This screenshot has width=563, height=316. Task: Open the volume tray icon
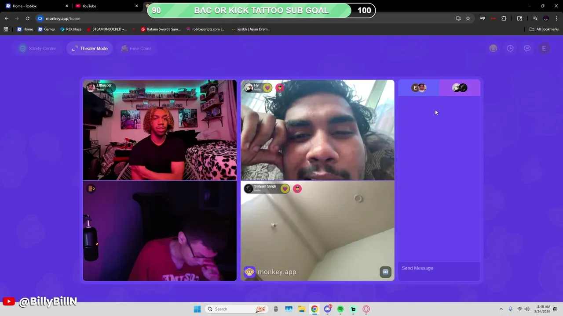pos(527,309)
